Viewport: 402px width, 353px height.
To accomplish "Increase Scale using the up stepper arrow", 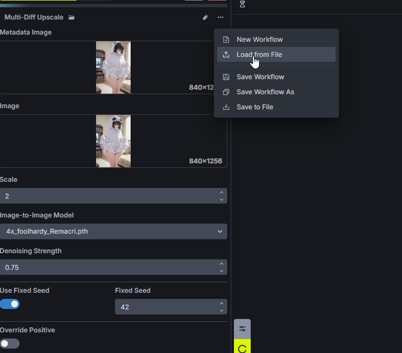I will (x=222, y=192).
